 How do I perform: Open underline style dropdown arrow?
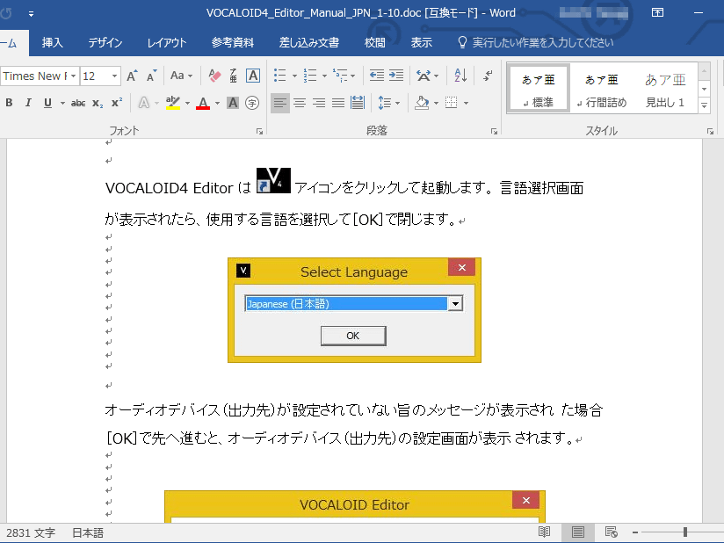tap(62, 103)
